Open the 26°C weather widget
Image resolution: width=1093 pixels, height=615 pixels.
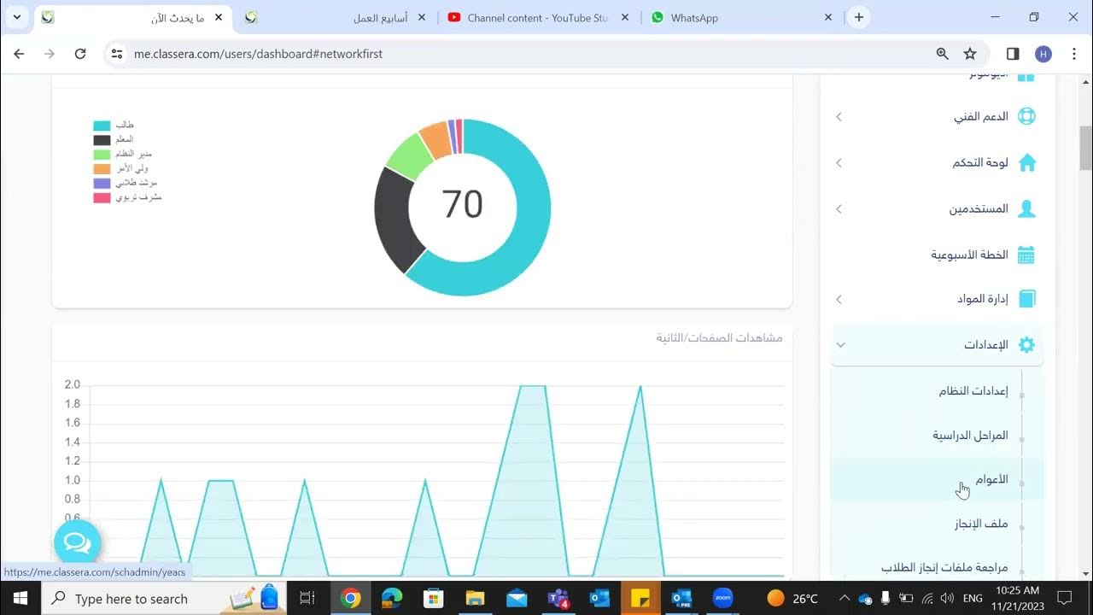(x=793, y=598)
